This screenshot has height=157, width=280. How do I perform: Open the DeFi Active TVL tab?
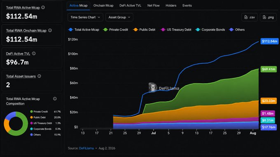130,5
